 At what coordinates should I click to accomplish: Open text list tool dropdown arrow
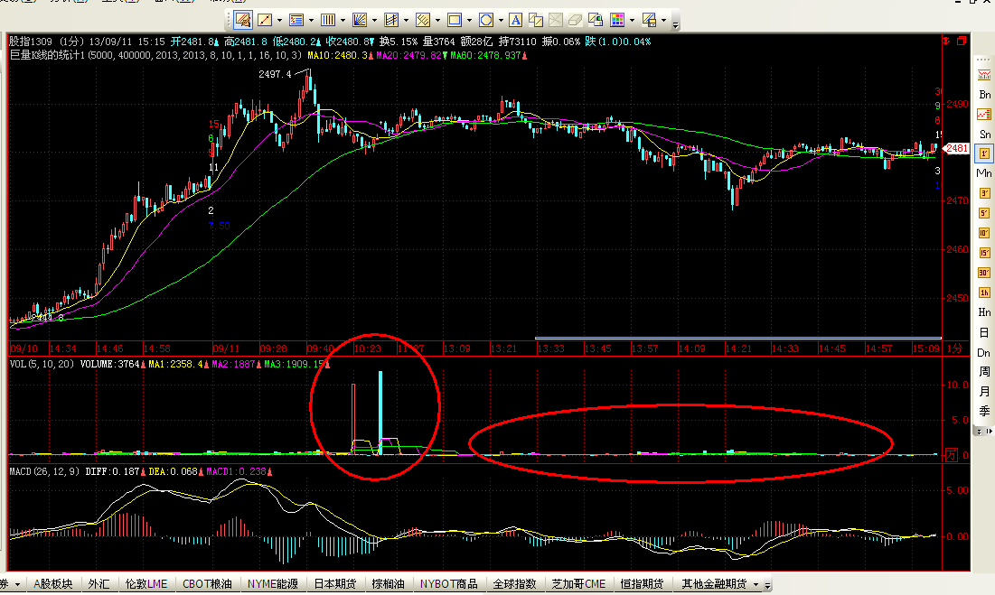pos(311,20)
